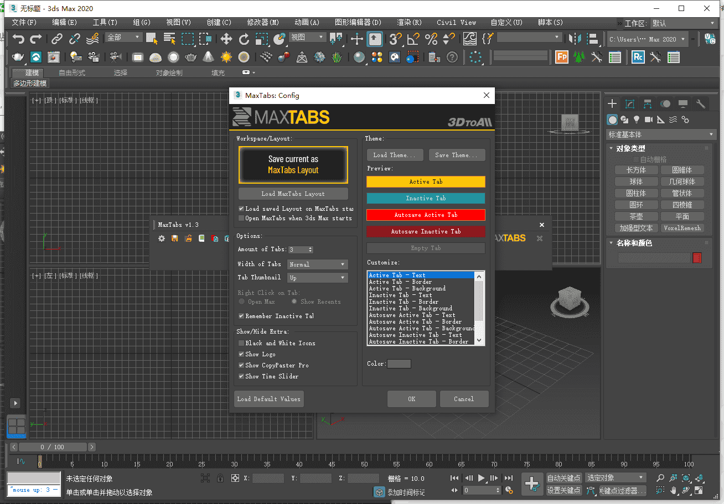Click the Align tool icon

[x=593, y=39]
